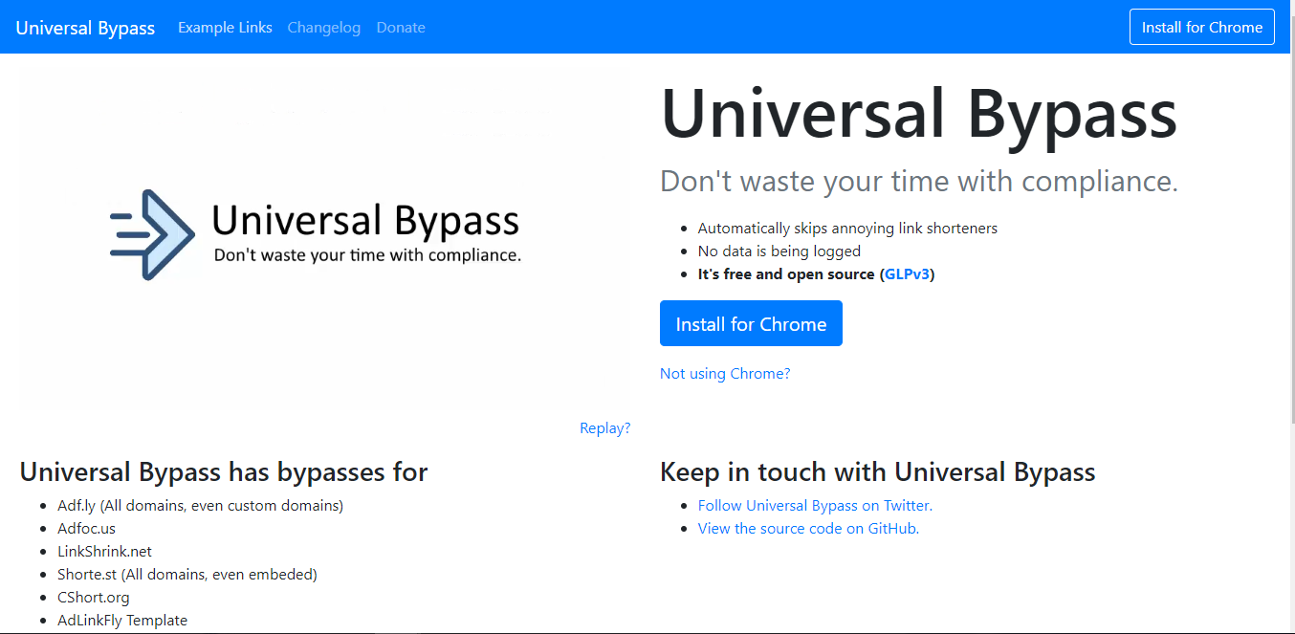Viewport: 1295px width, 634px height.
Task: Click the gray "Don't waste your time with compliance." subtitle
Action: (x=919, y=181)
